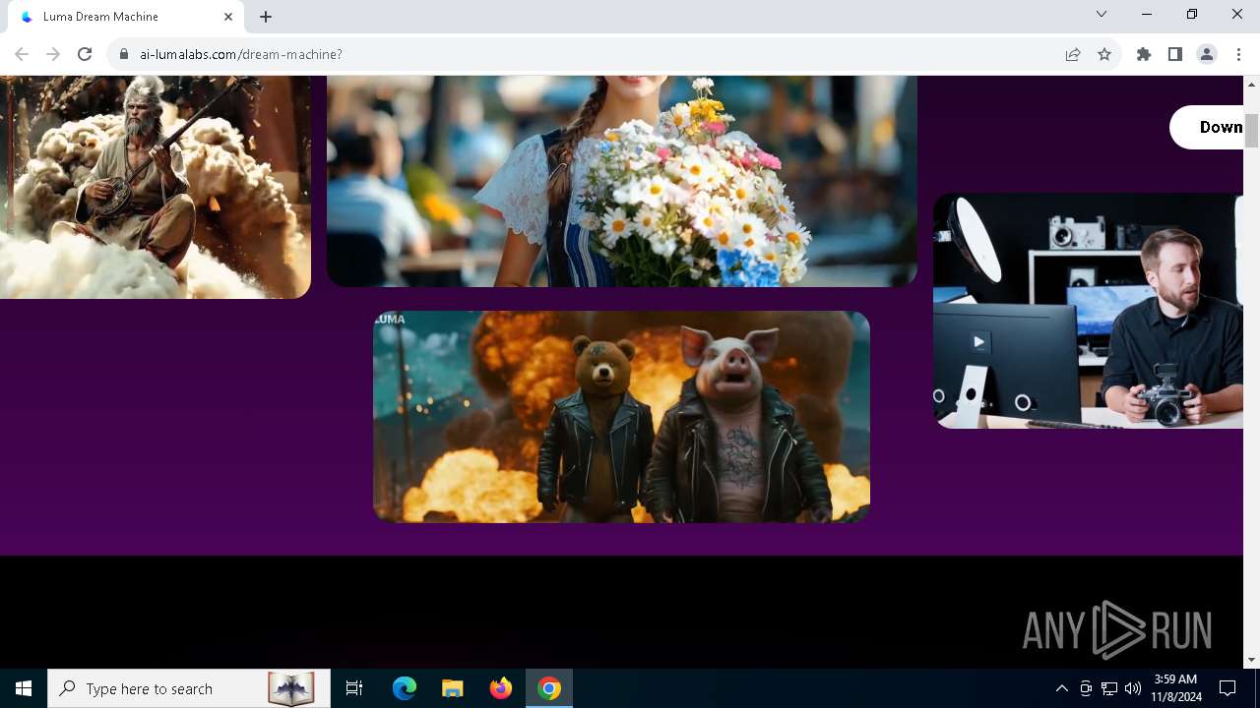Click the browser back arrow

(22, 54)
